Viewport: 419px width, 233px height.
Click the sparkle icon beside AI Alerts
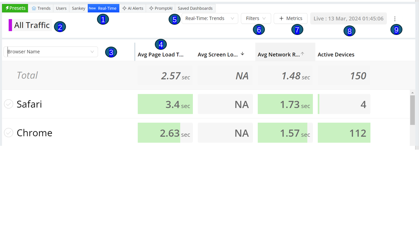[124, 8]
